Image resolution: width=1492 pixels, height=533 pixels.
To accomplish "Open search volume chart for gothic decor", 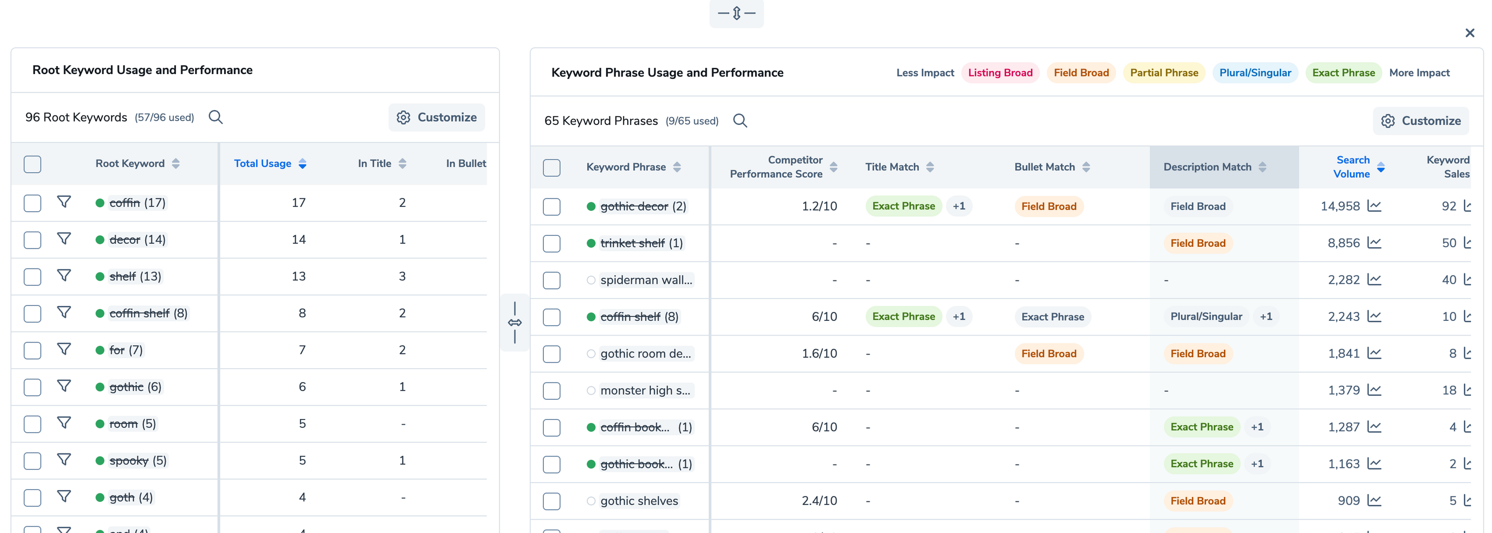I will point(1374,206).
